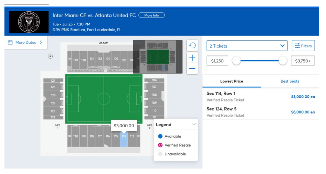Click the Verified Resale legend icon
The height and width of the screenshot is (174, 326).
click(160, 145)
